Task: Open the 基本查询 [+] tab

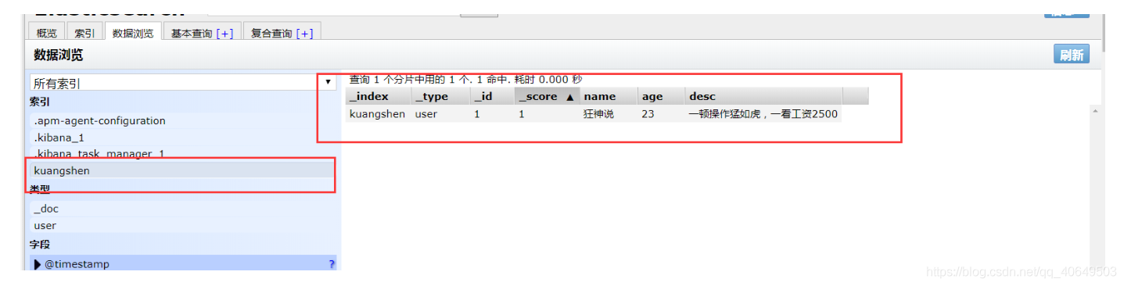Action: (x=202, y=33)
